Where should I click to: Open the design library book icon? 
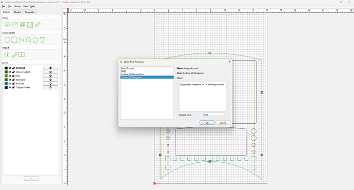[x=22, y=54]
